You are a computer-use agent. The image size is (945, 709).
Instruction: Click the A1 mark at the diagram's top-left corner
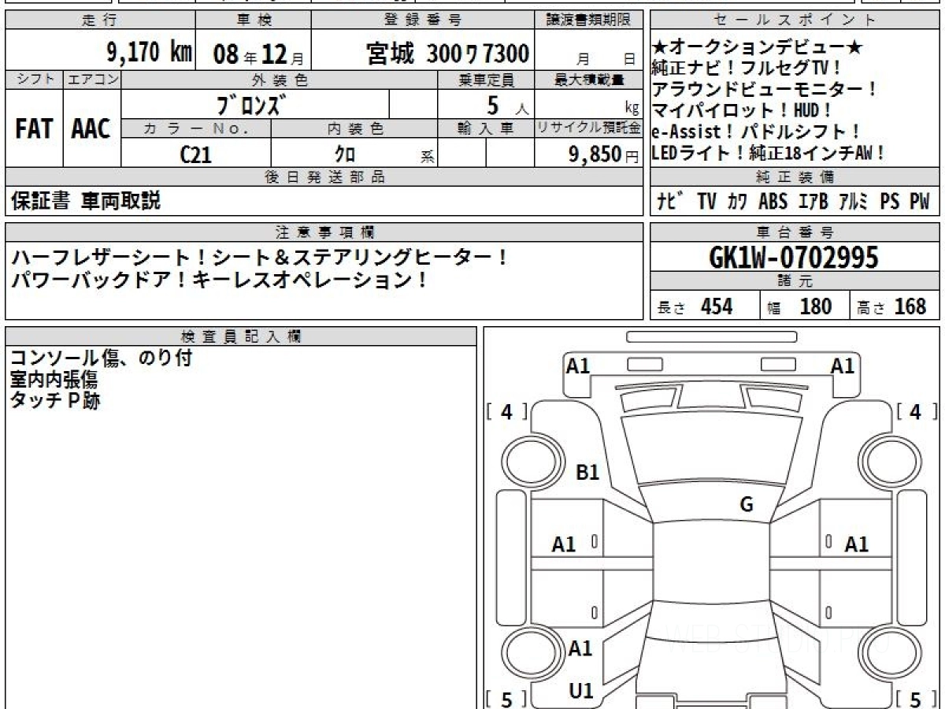pyautogui.click(x=578, y=366)
